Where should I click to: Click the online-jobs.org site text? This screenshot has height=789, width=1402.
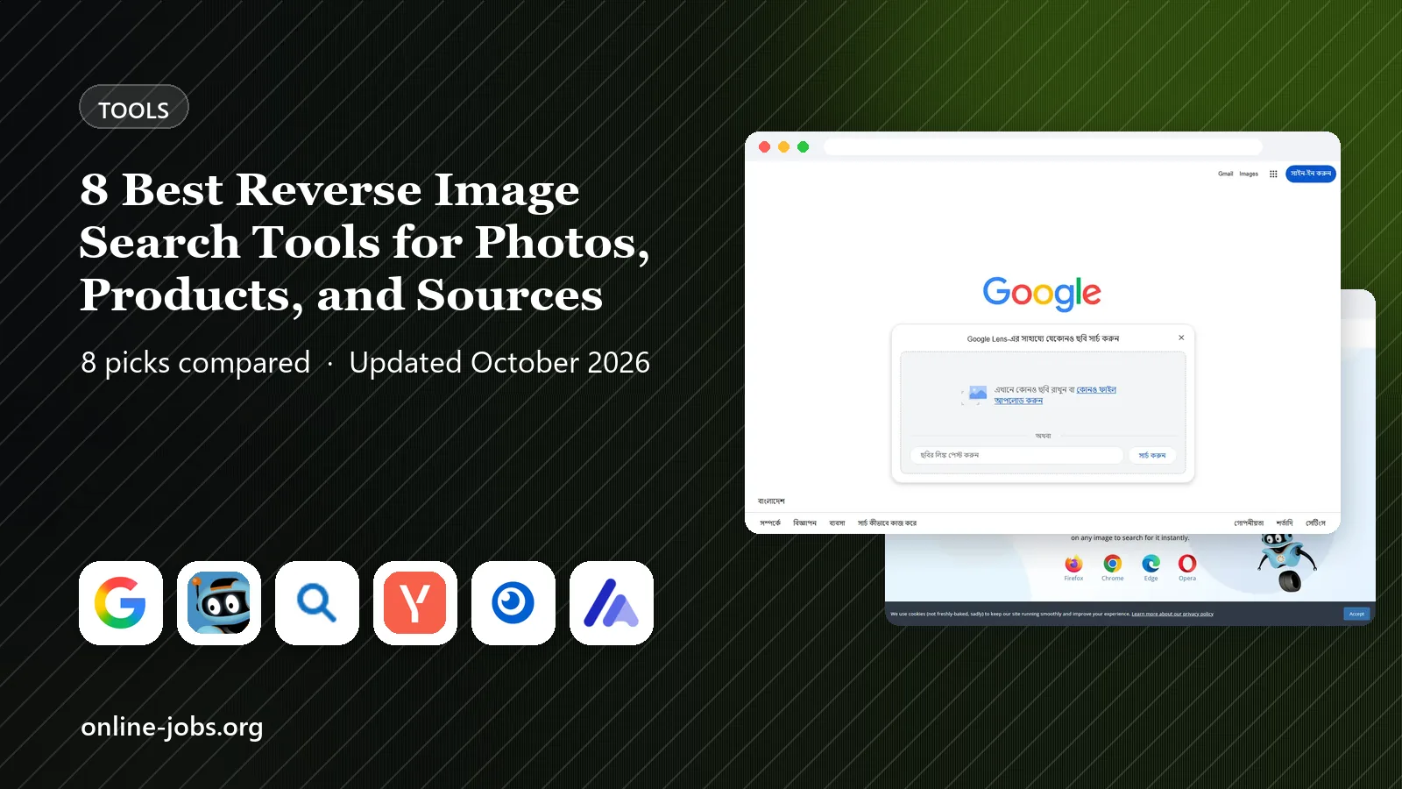pyautogui.click(x=172, y=728)
